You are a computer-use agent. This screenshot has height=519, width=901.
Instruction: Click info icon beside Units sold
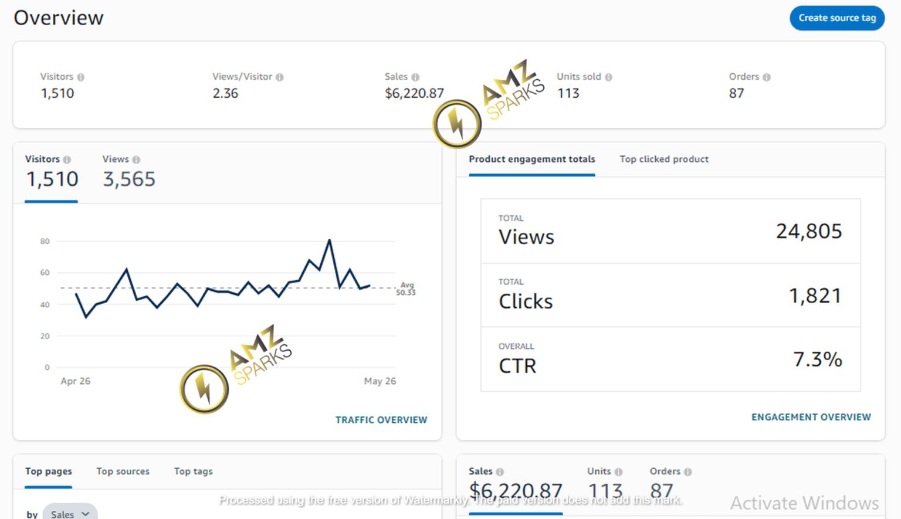tap(609, 77)
